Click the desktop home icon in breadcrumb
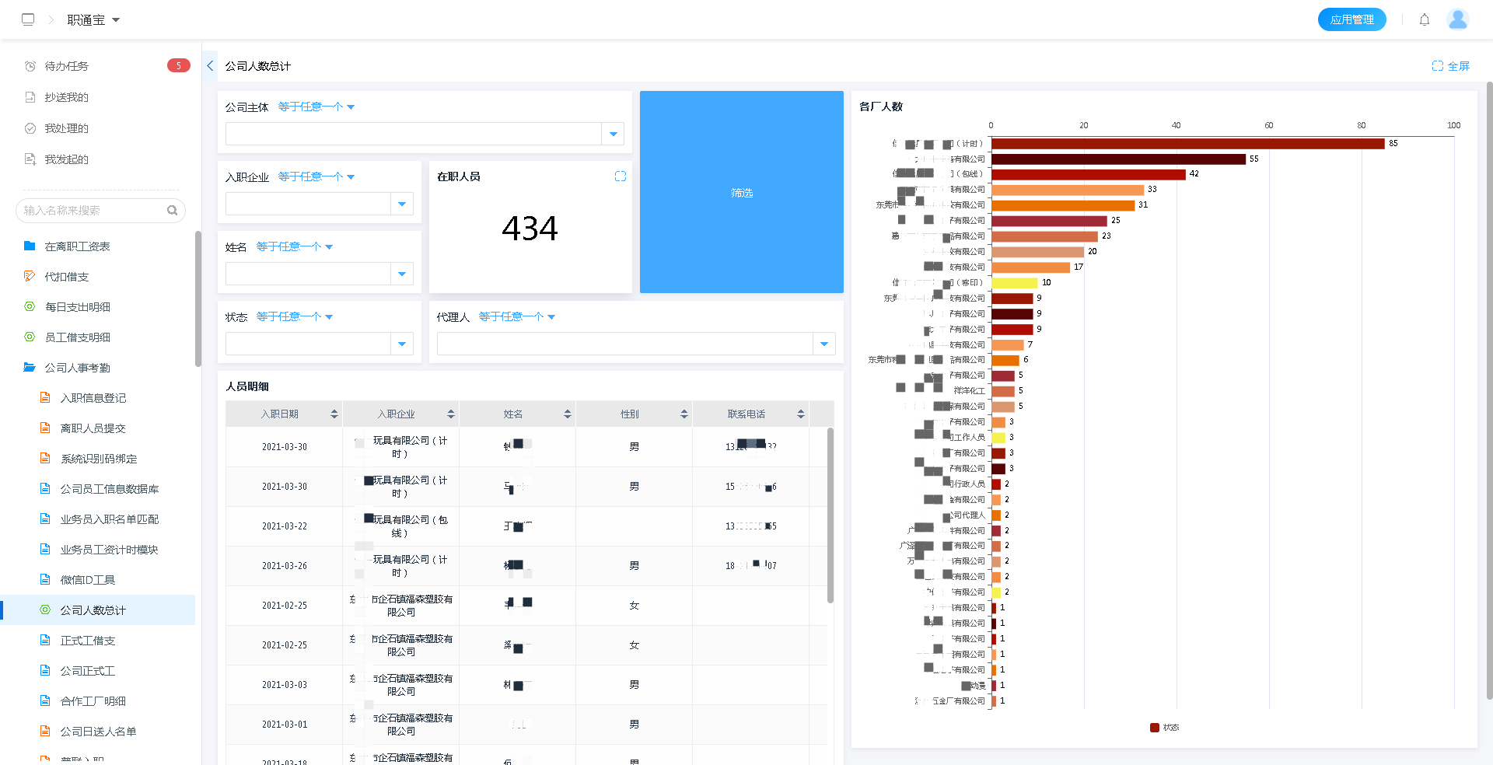This screenshot has width=1493, height=765. (x=28, y=19)
